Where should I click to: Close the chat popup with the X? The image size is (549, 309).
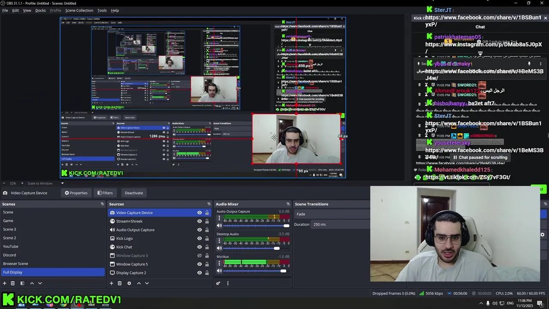(545, 18)
